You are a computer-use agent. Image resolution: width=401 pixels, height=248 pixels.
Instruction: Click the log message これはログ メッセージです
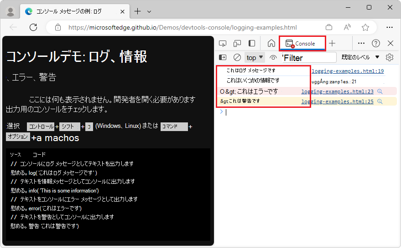[251, 71]
